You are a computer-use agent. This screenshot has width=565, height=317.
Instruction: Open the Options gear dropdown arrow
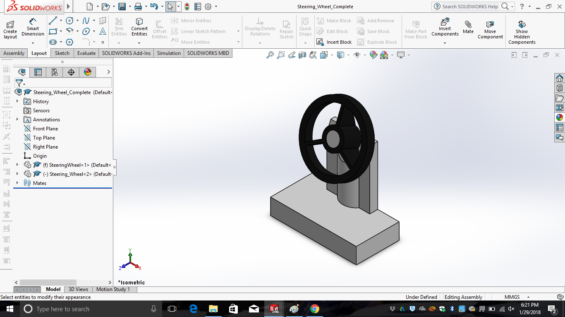tap(216, 7)
